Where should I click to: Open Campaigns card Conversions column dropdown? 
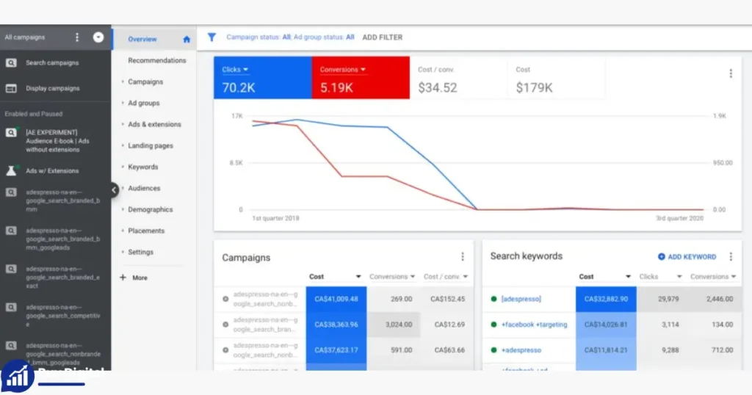[412, 277]
